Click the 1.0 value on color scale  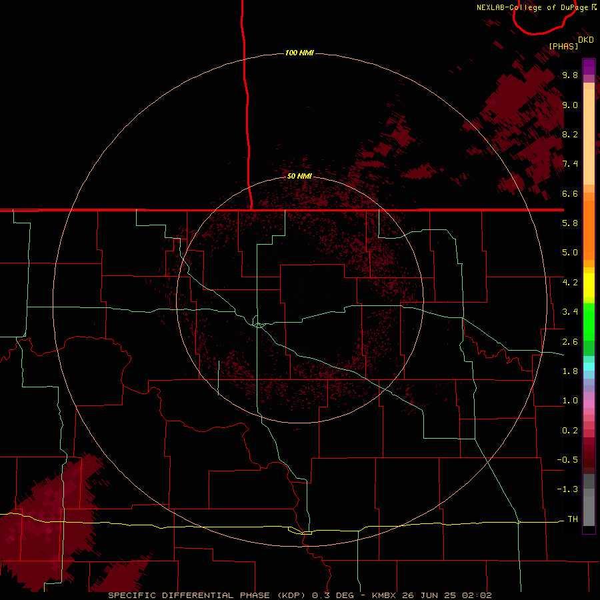click(570, 401)
